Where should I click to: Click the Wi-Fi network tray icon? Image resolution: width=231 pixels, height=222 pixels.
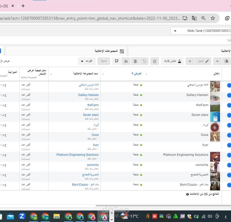click(x=204, y=217)
